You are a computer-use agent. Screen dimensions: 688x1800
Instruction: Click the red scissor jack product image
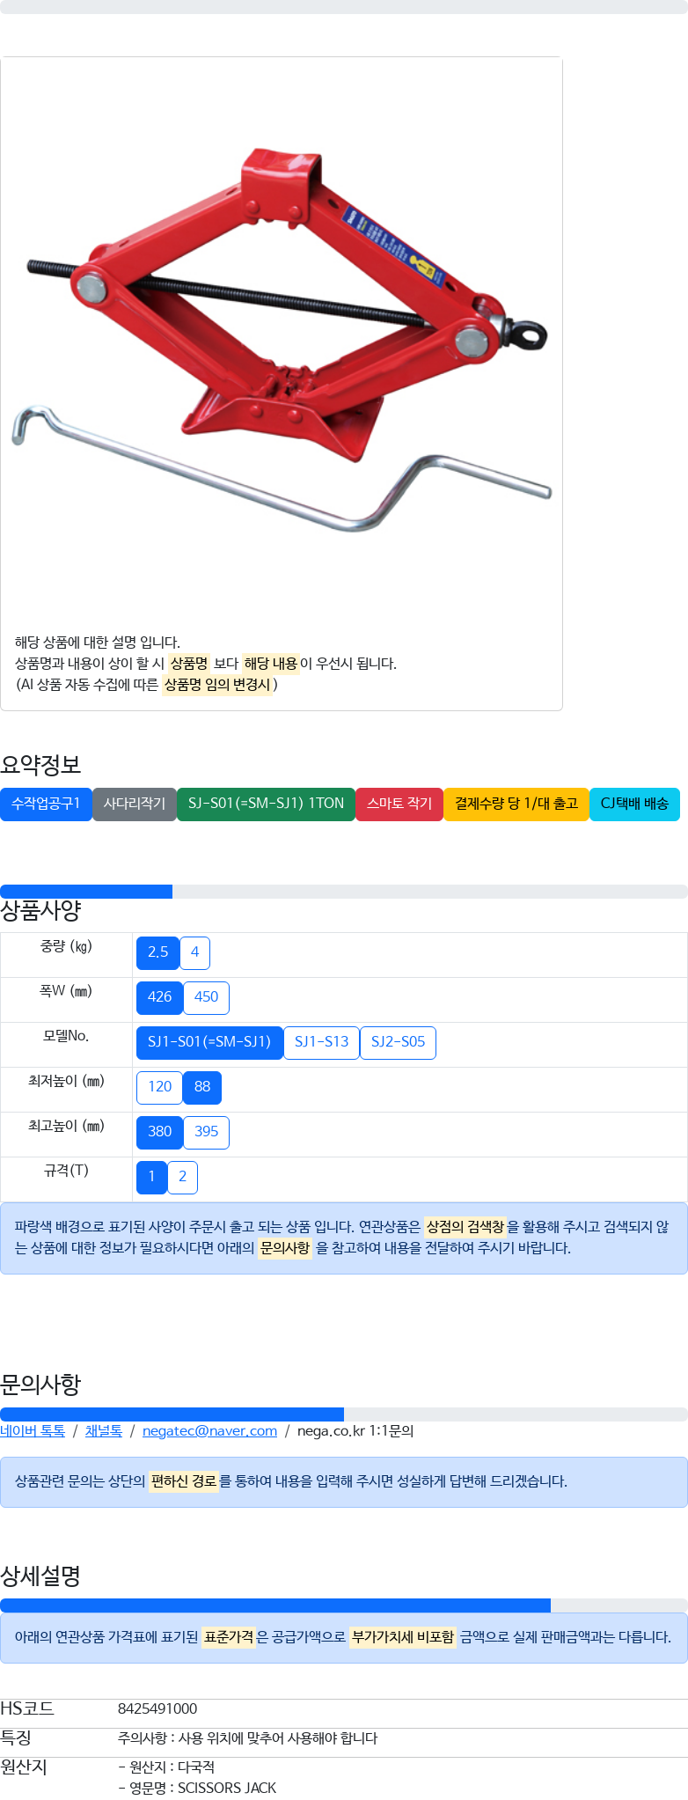tap(282, 339)
